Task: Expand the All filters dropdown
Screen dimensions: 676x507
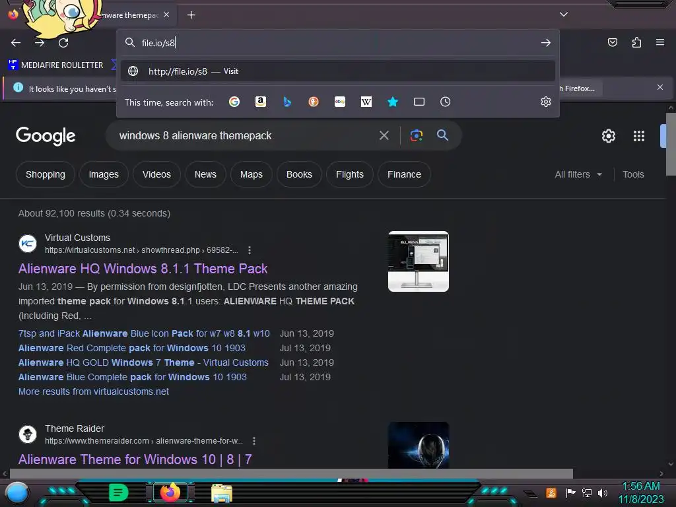Action: (x=578, y=174)
